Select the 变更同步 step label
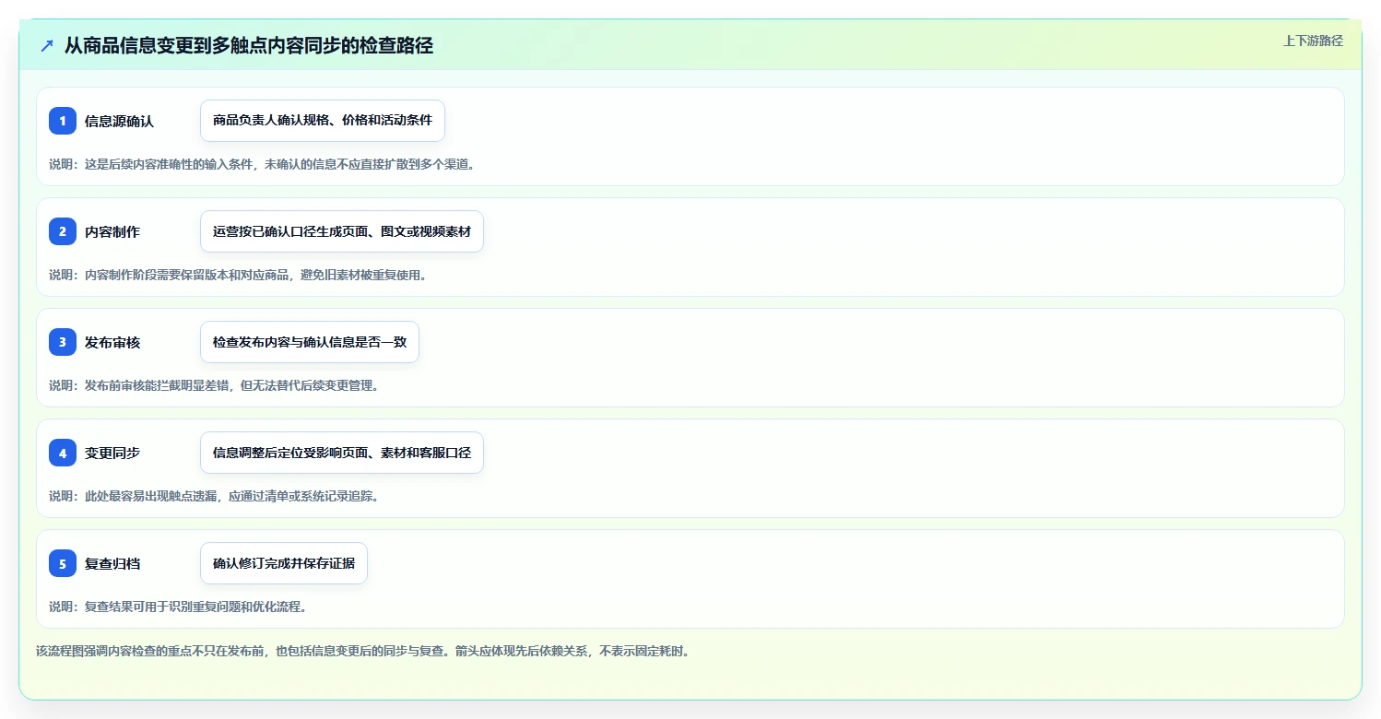The image size is (1381, 719). (x=112, y=453)
